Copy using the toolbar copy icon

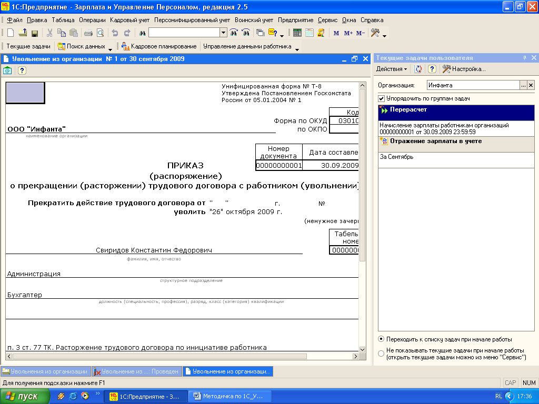click(62, 33)
